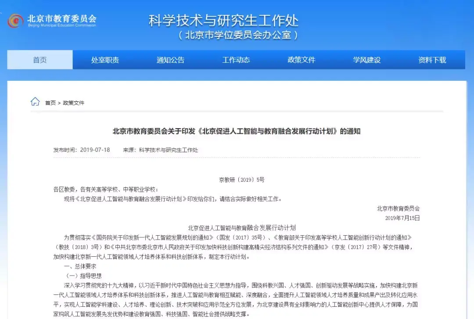
Task: Click the publish date 2019-07-18
Action: [95, 150]
